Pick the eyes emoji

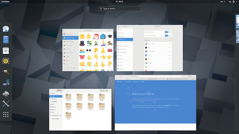(89, 50)
